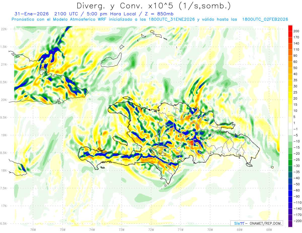Click the "140" color scale label

coord(296,43)
